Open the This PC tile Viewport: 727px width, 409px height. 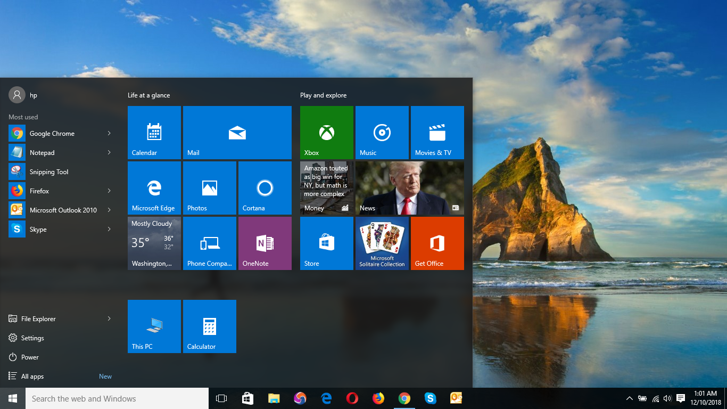click(x=154, y=326)
